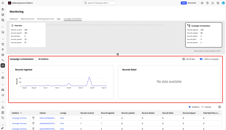The width and height of the screenshot is (226, 130).
Task: Select the Datasets radio button
Action: [x=202, y=107]
